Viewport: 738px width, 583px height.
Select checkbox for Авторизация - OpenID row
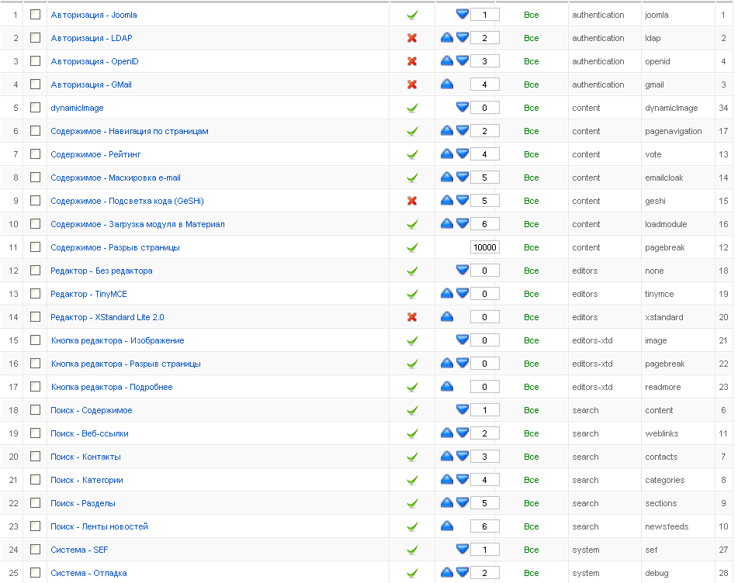(x=35, y=61)
